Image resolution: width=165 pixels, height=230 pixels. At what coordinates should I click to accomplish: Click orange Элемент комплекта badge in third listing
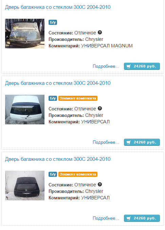pyautogui.click(x=78, y=174)
